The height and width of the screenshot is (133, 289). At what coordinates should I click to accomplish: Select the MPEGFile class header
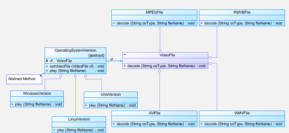coord(154,12)
